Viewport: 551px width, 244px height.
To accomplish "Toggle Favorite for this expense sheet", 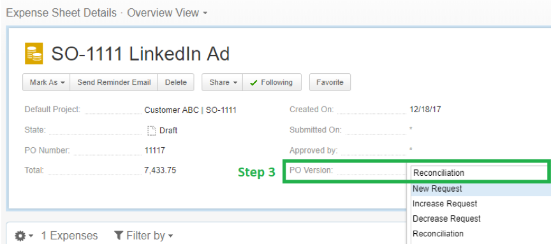I will click(x=330, y=82).
